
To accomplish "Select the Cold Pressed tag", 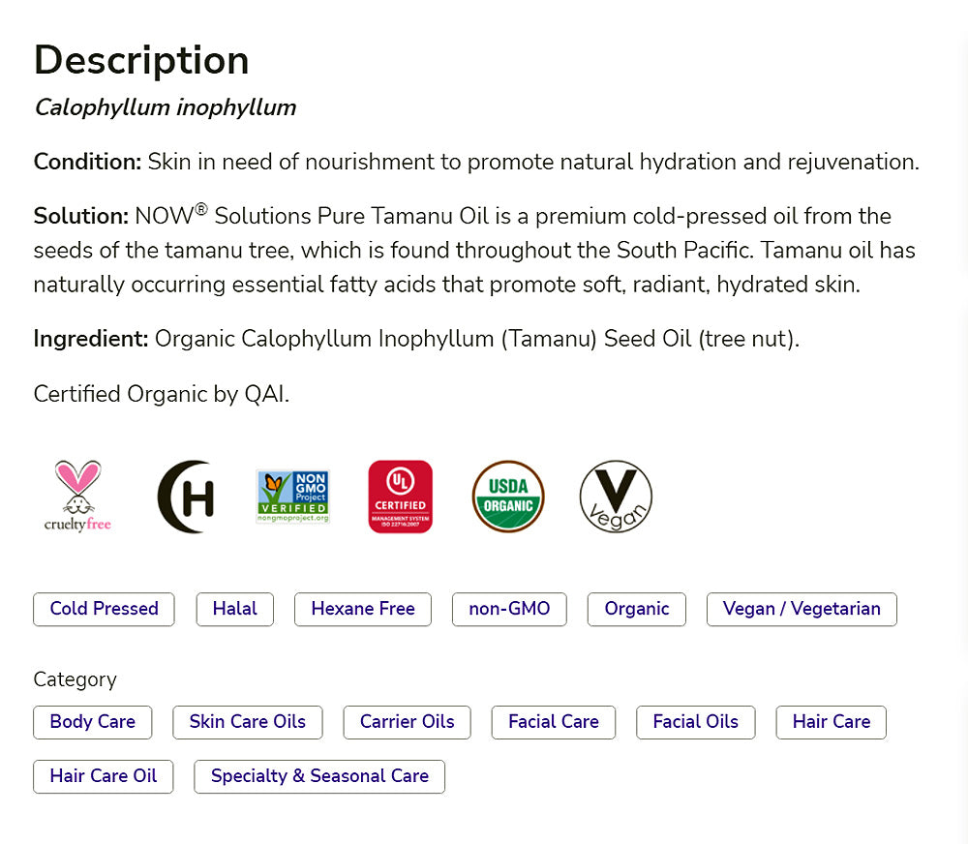I will (104, 609).
